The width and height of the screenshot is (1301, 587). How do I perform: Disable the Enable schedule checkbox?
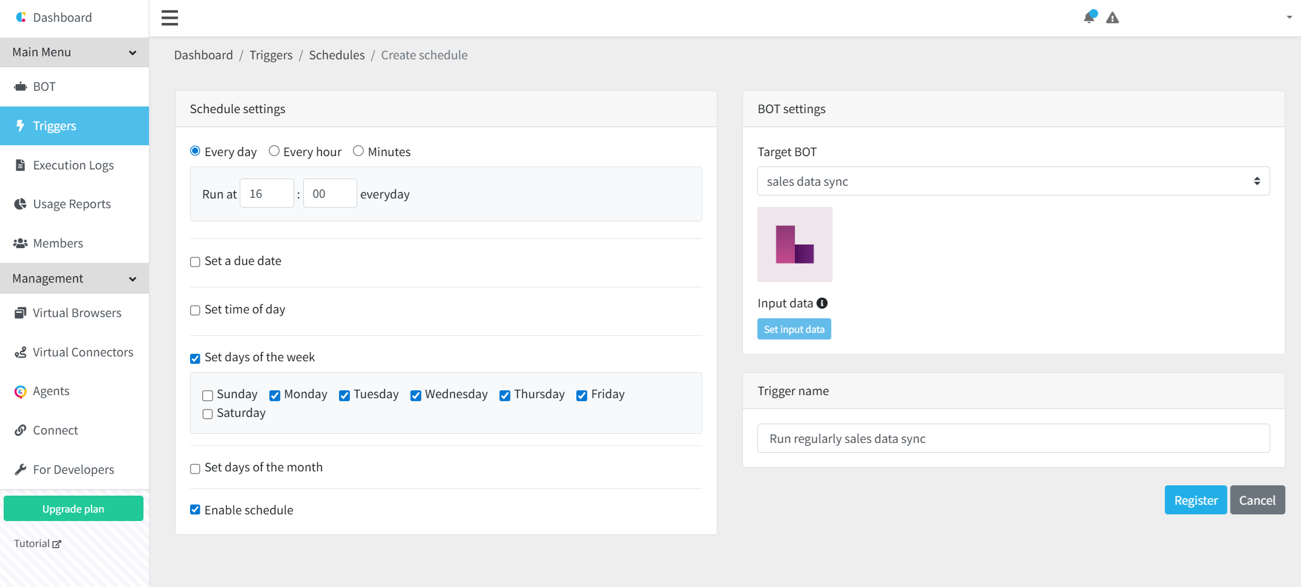195,510
